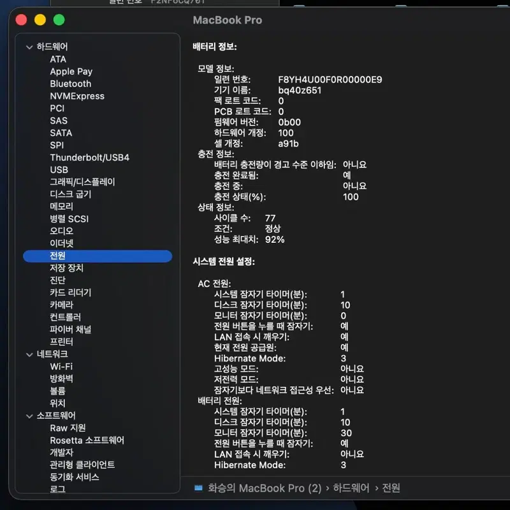
Task: Zoom the window with green button
Action: click(x=59, y=20)
